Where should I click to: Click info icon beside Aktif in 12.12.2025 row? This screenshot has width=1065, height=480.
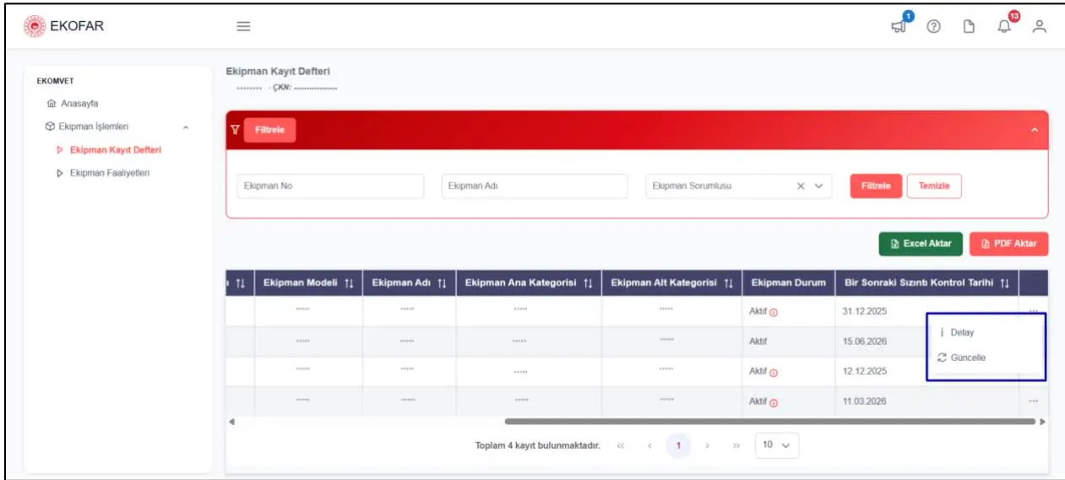774,372
